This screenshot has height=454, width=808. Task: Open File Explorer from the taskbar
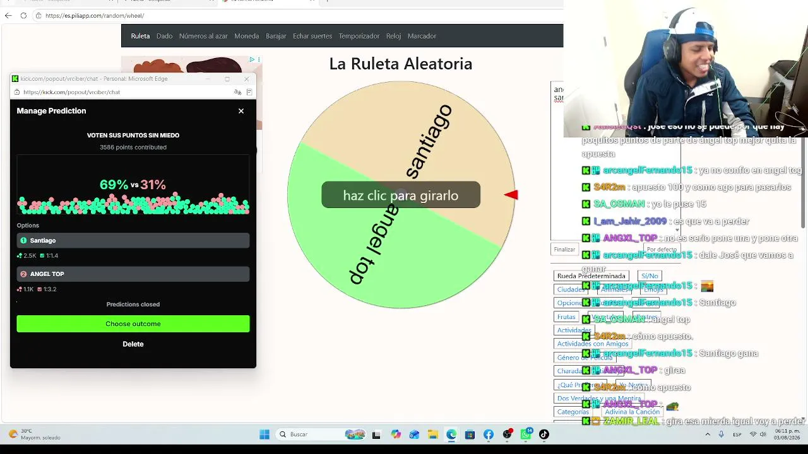coord(432,434)
